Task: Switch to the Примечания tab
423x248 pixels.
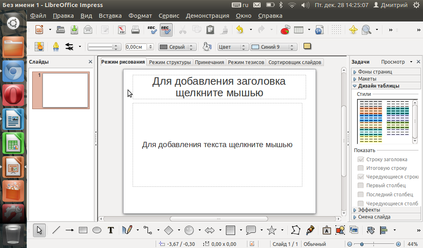Action: [x=209, y=62]
